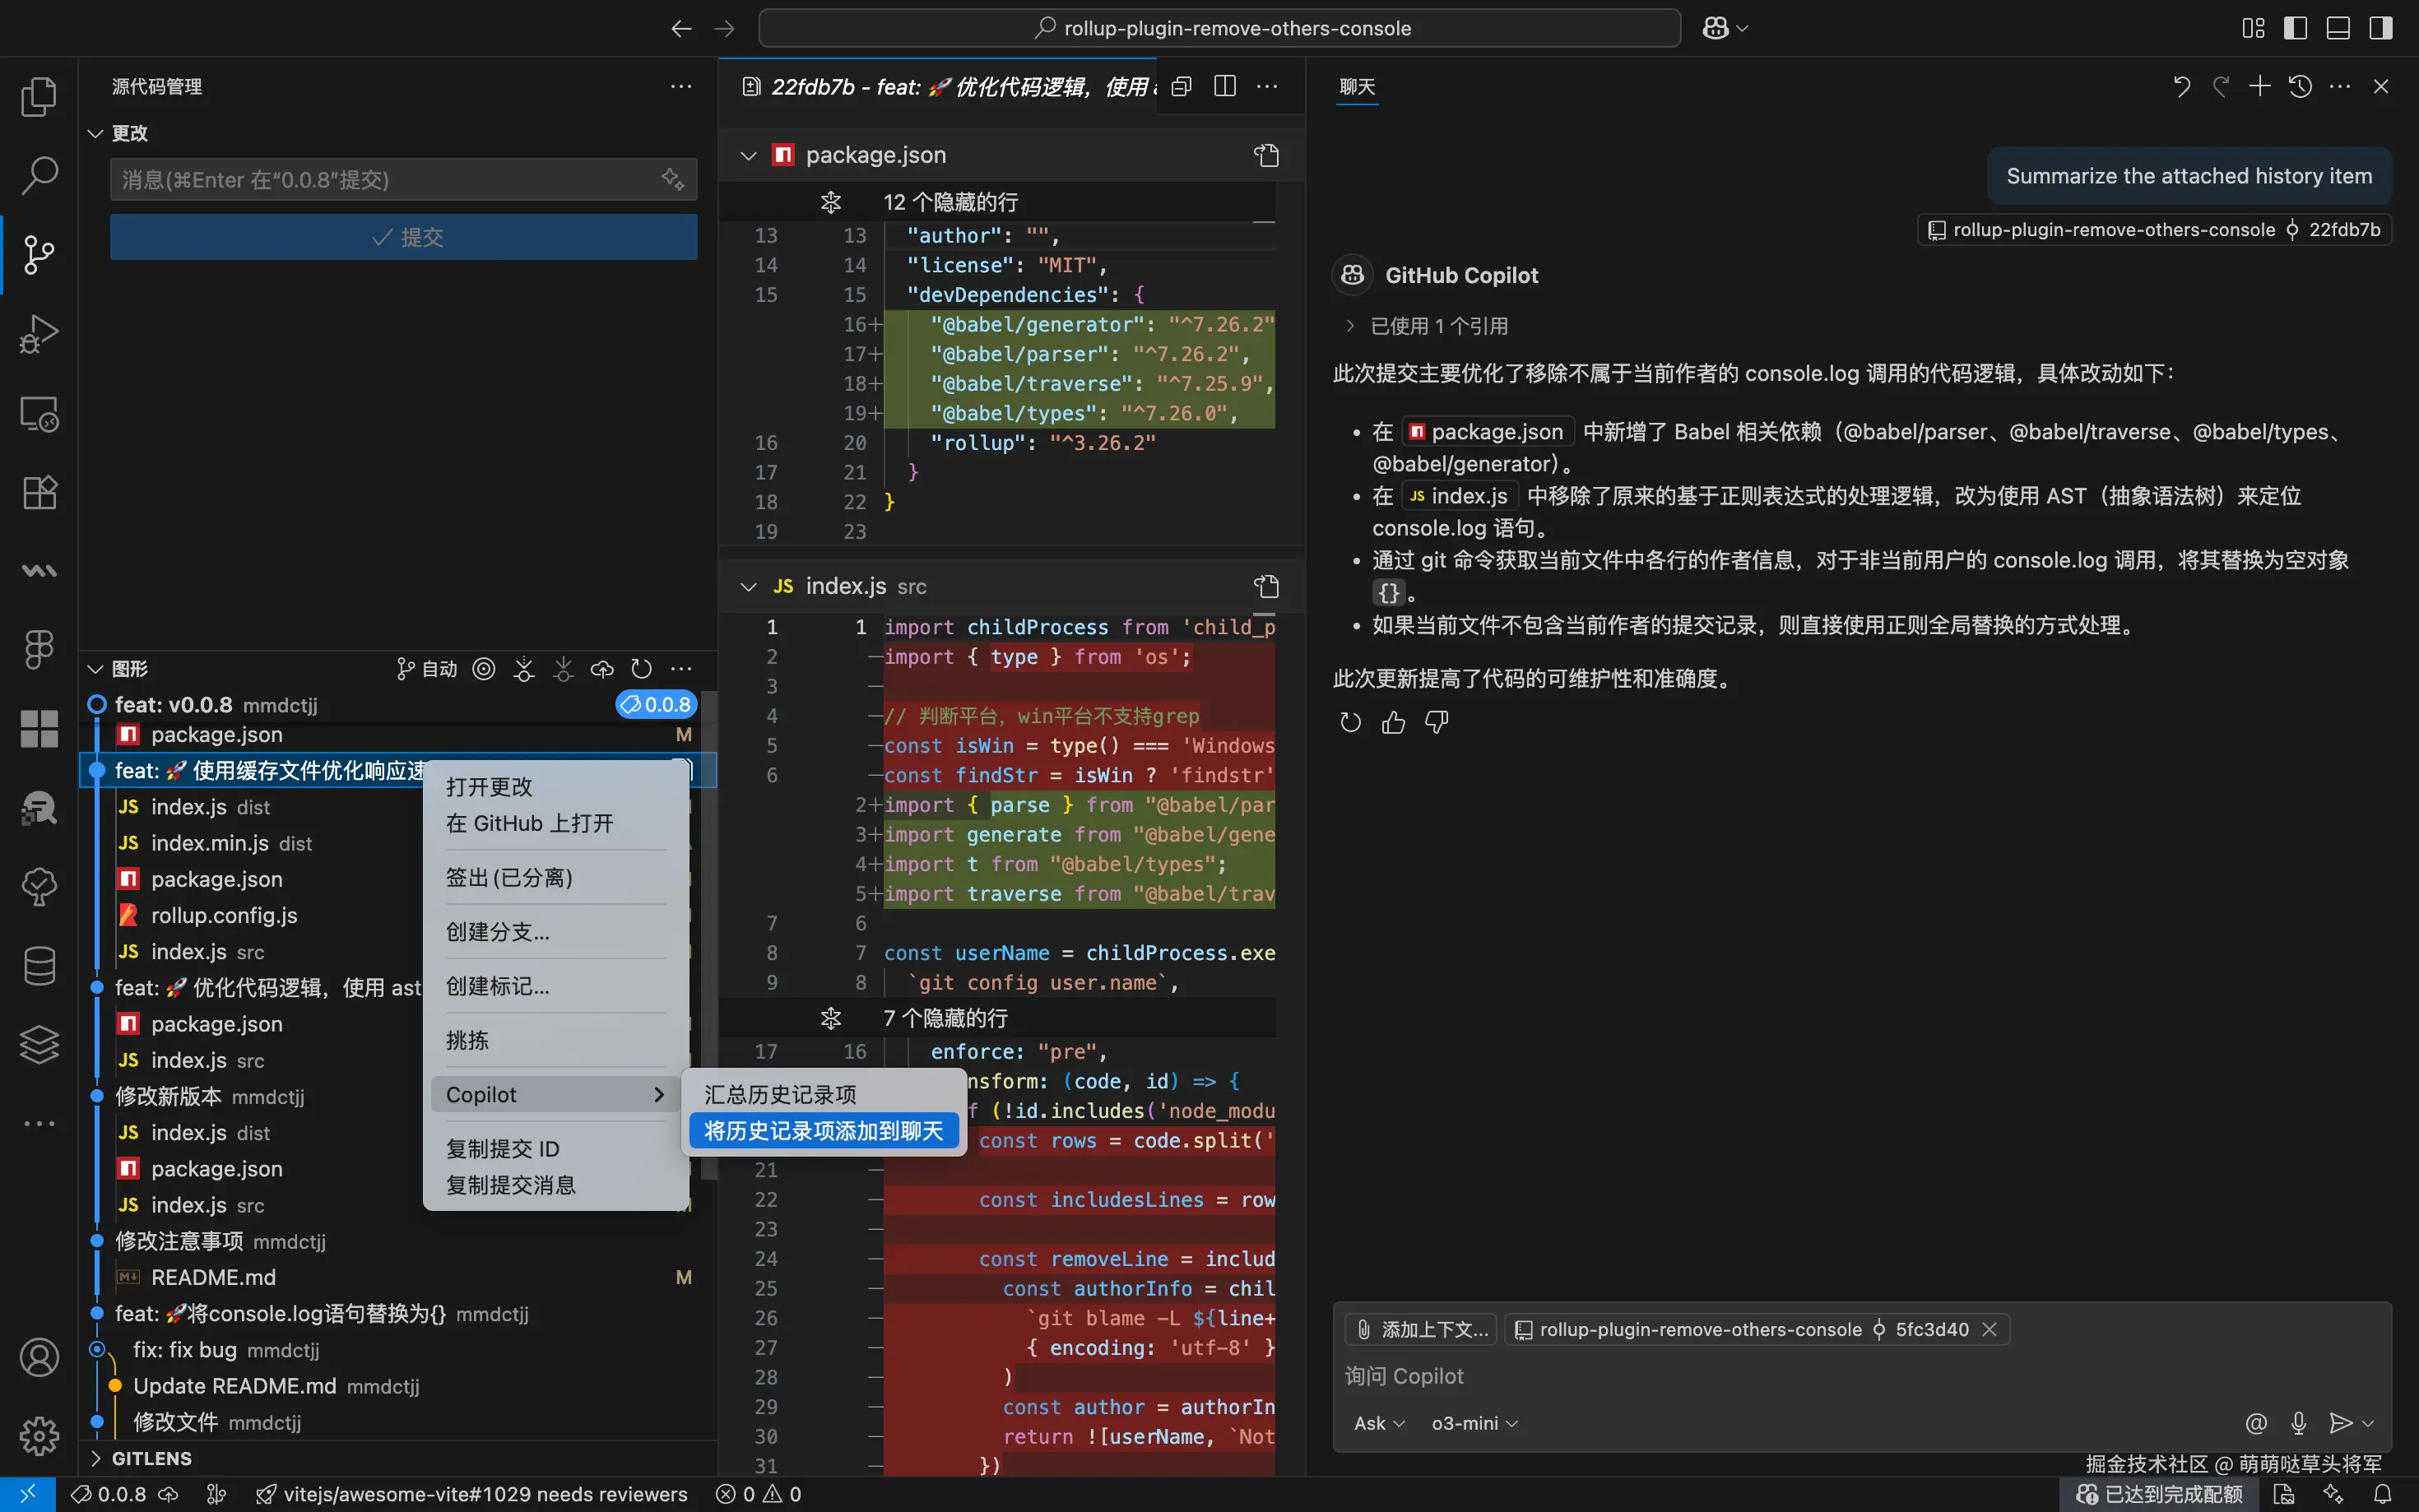
Task: Click thumbs up on Copilot response
Action: (1393, 722)
